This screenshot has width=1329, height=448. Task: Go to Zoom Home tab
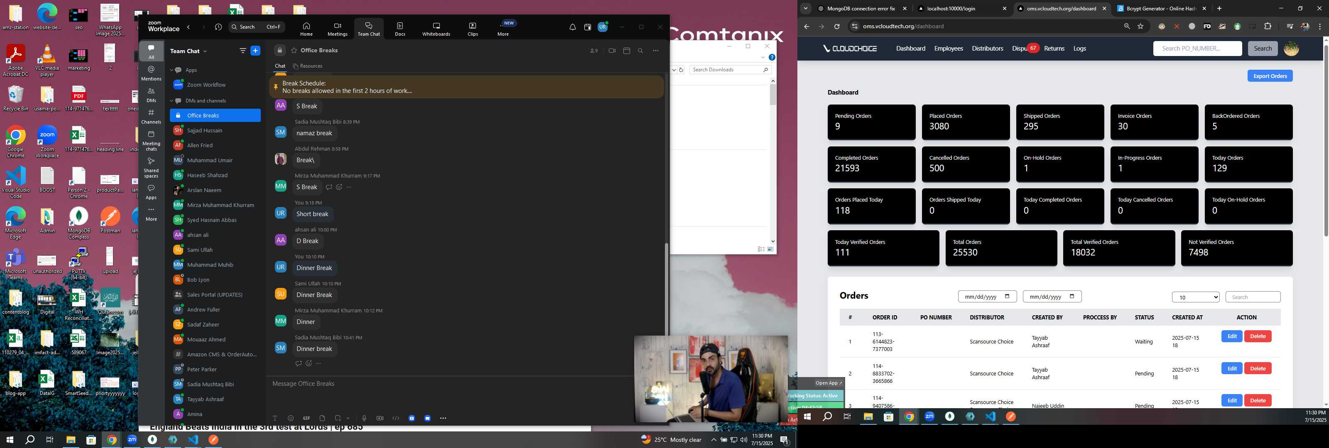[x=307, y=29]
